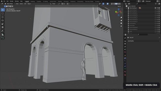Toggle Tall Building visibility eye
This screenshot has width=161, height=91.
pyautogui.click(x=157, y=24)
